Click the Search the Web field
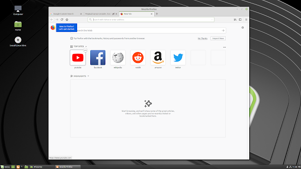 point(148,31)
